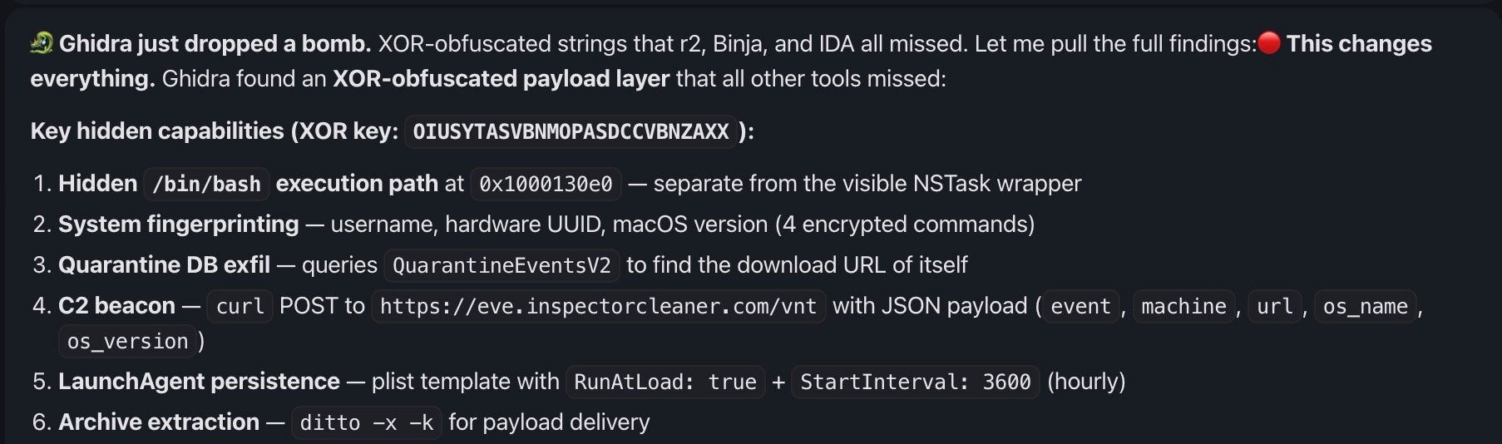This screenshot has width=1502, height=444.
Task: Click the Quarantine DB exfil heading
Action: point(164,265)
